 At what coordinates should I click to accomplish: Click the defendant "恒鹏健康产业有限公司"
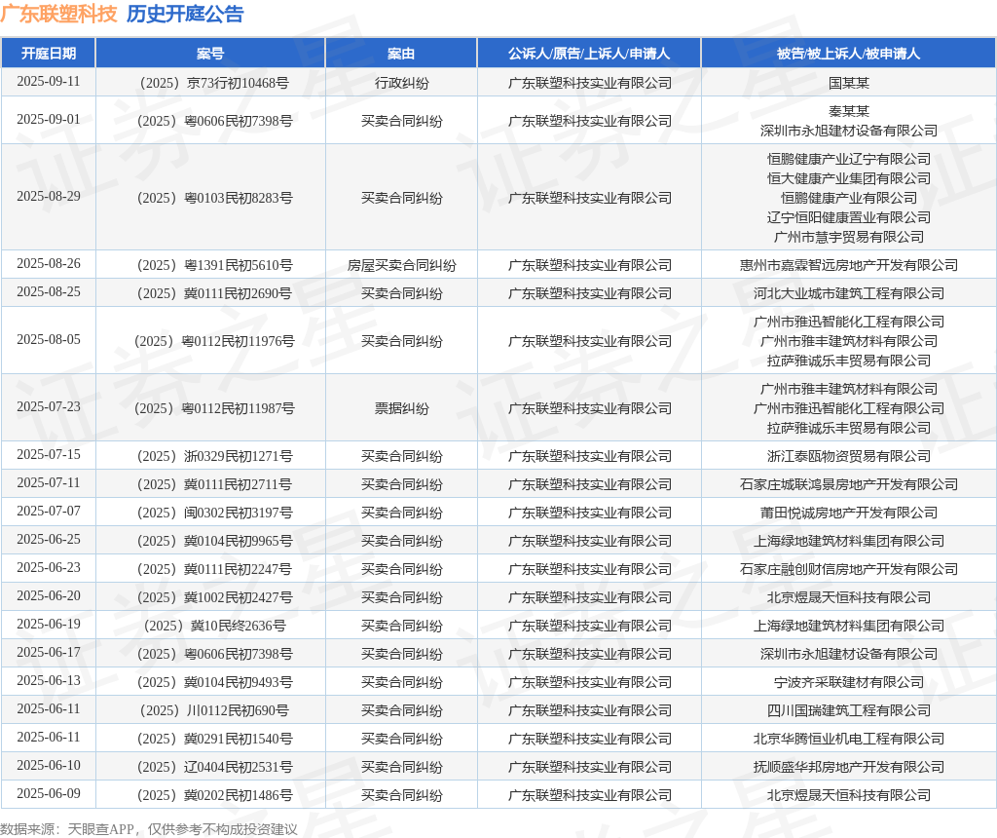[x=849, y=198]
